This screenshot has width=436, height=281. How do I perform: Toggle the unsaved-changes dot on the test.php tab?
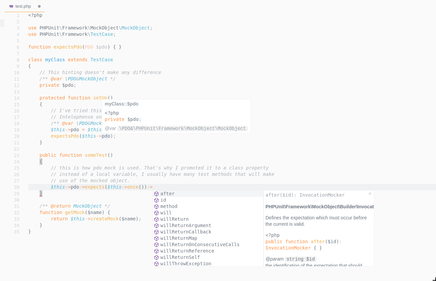tap(39, 6)
